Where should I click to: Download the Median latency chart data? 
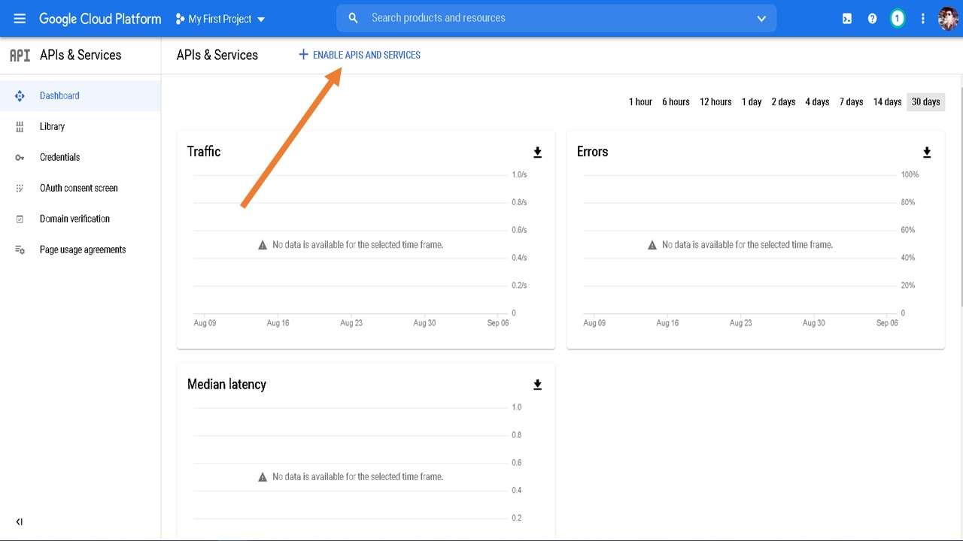click(x=537, y=384)
